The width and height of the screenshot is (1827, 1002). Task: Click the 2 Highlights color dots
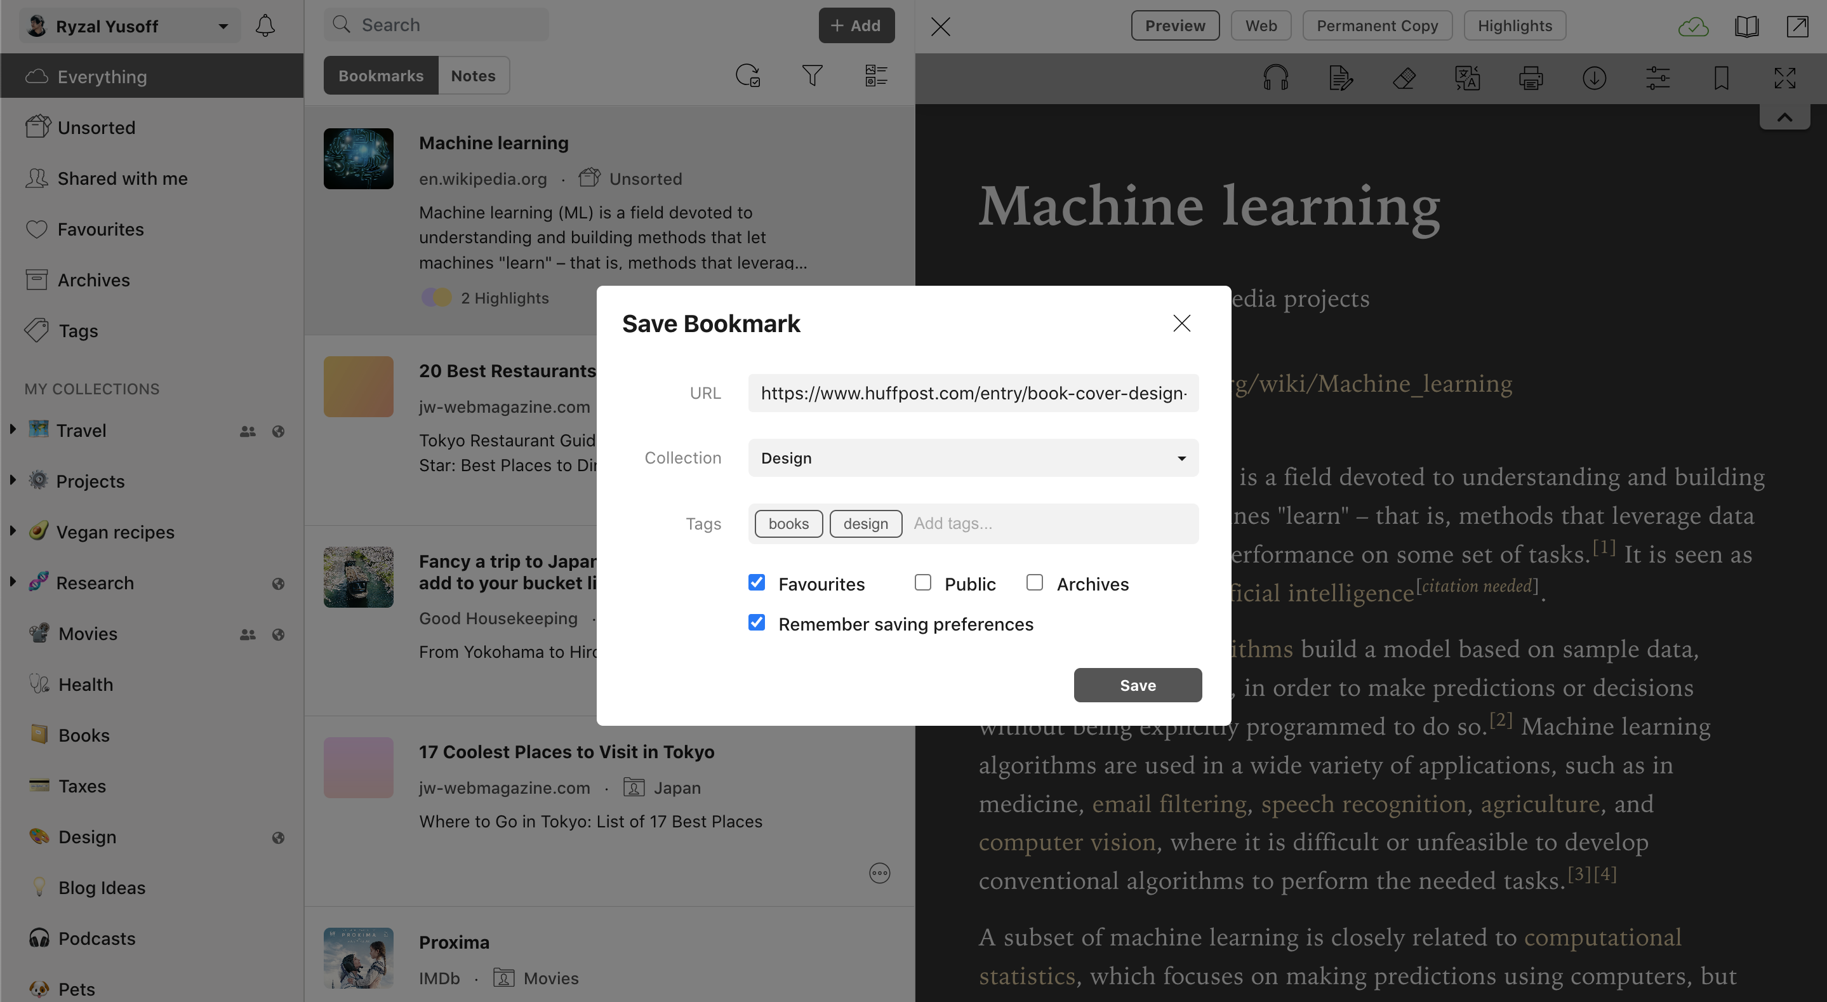click(x=436, y=297)
